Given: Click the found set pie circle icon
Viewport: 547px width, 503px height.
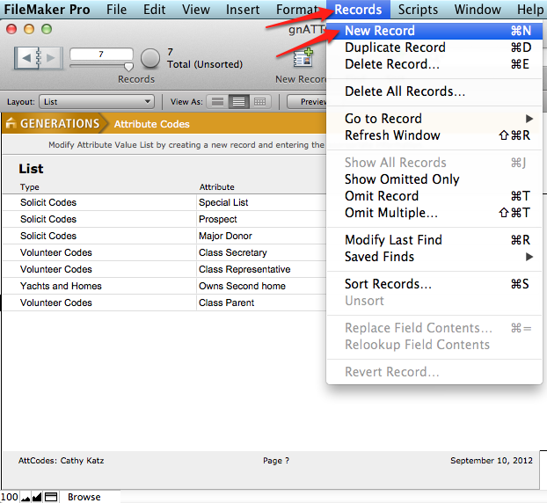Looking at the screenshot, I should tap(151, 58).
